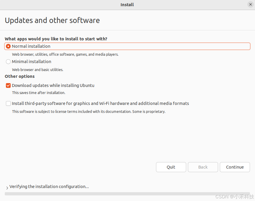Click the 'Install' window title

click(x=127, y=5)
